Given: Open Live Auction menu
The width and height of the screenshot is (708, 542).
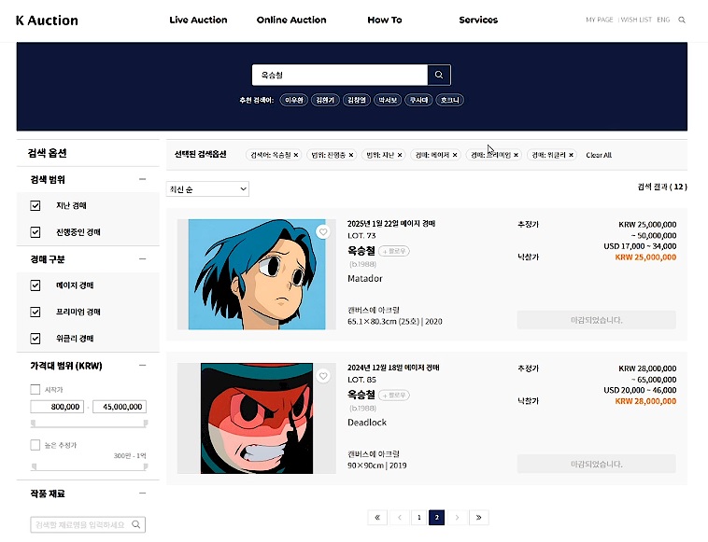Looking at the screenshot, I should pyautogui.click(x=198, y=20).
